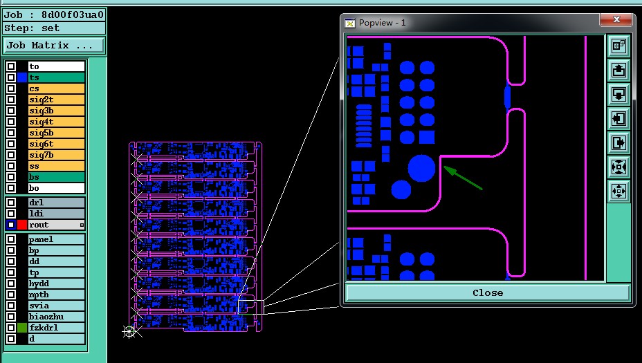
Task: Zoom out the Popview with outward arrows icon
Action: pyautogui.click(x=618, y=191)
